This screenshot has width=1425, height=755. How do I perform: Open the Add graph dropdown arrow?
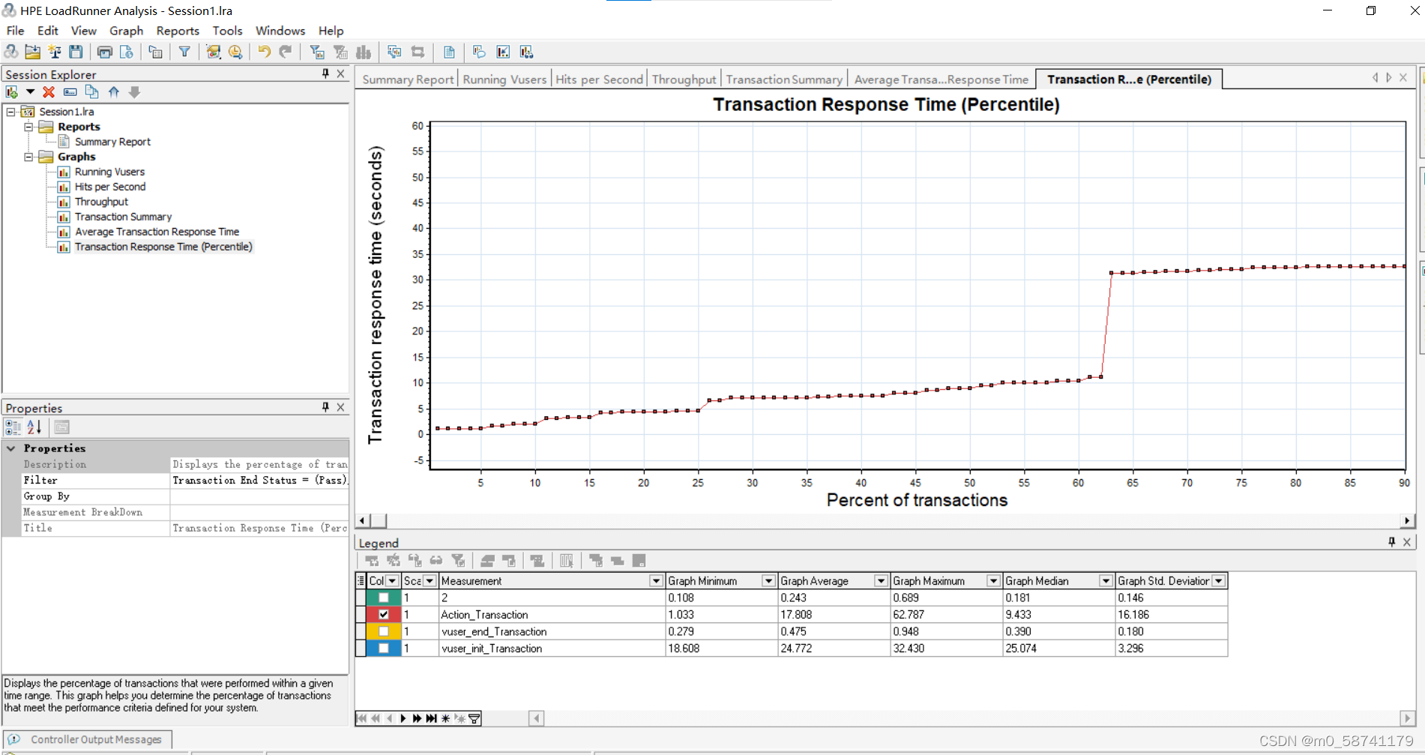pyautogui.click(x=30, y=92)
